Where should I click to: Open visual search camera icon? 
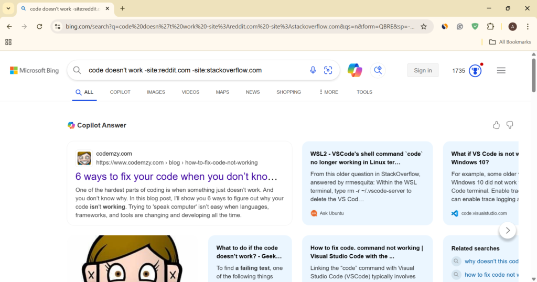click(x=328, y=70)
